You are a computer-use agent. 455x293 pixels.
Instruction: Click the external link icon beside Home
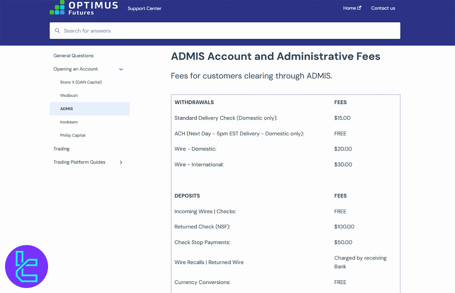(359, 8)
